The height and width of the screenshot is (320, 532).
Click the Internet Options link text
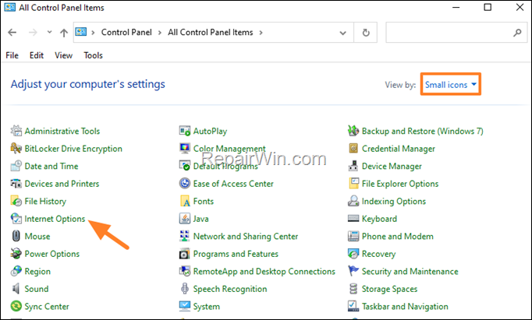(x=55, y=219)
